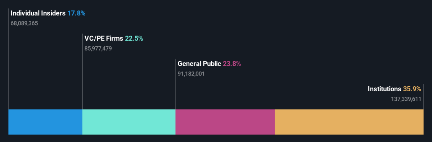This screenshot has height=142, width=432.
Task: Click the 23.8% percentage value
Action: 232,64
